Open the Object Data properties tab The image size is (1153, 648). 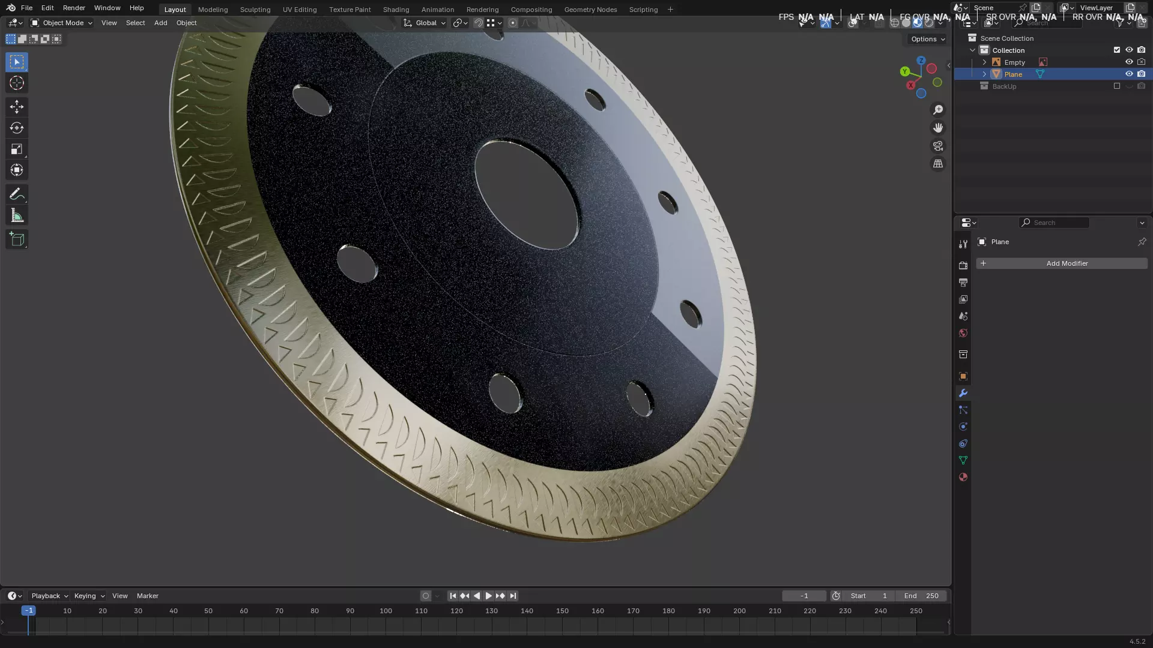pyautogui.click(x=963, y=460)
